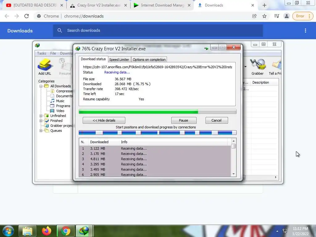This screenshot has height=237, width=316.
Task: Click the Queues folder icon
Action: point(47,131)
